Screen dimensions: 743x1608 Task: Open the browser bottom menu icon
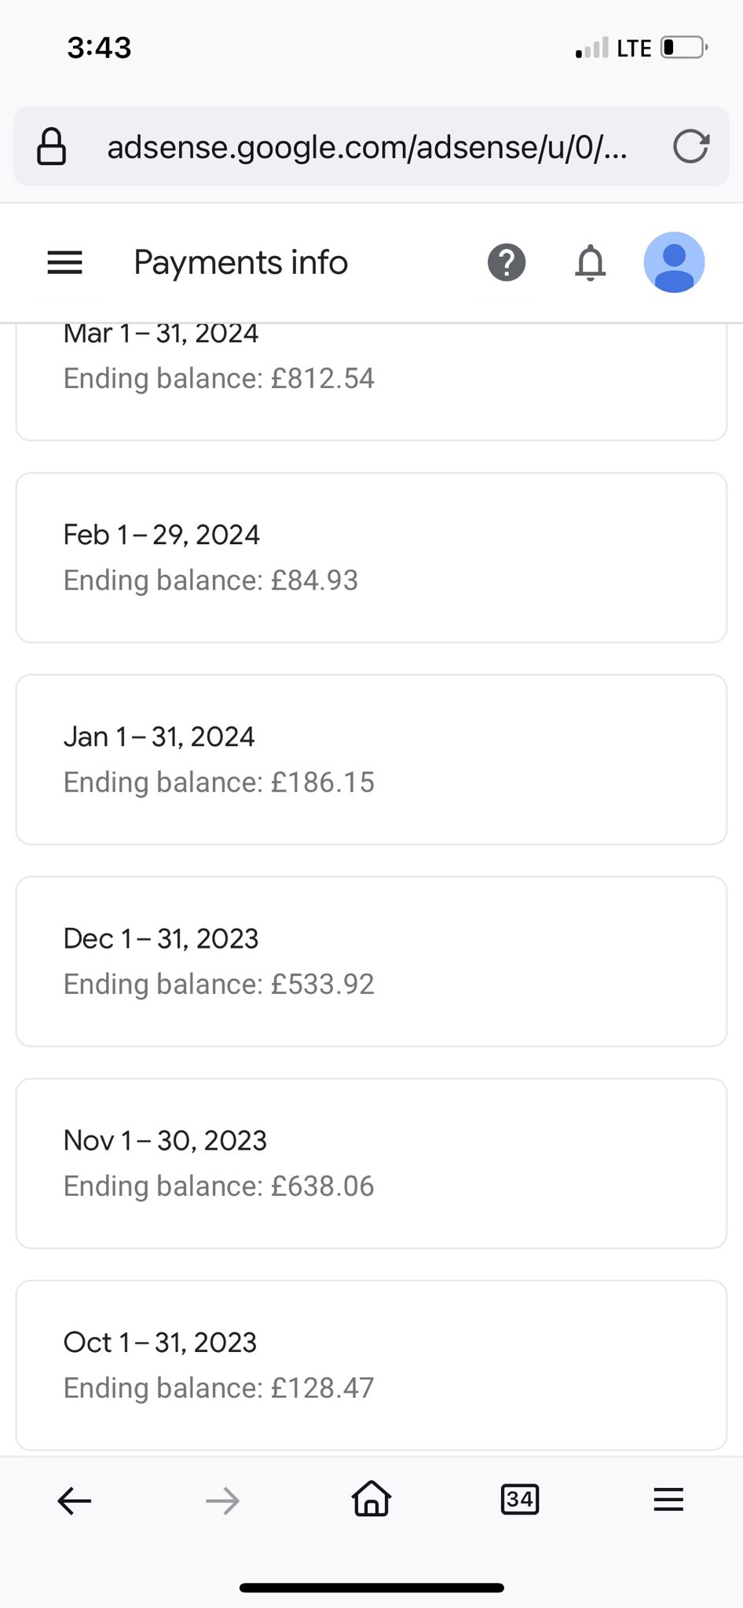pos(668,1500)
